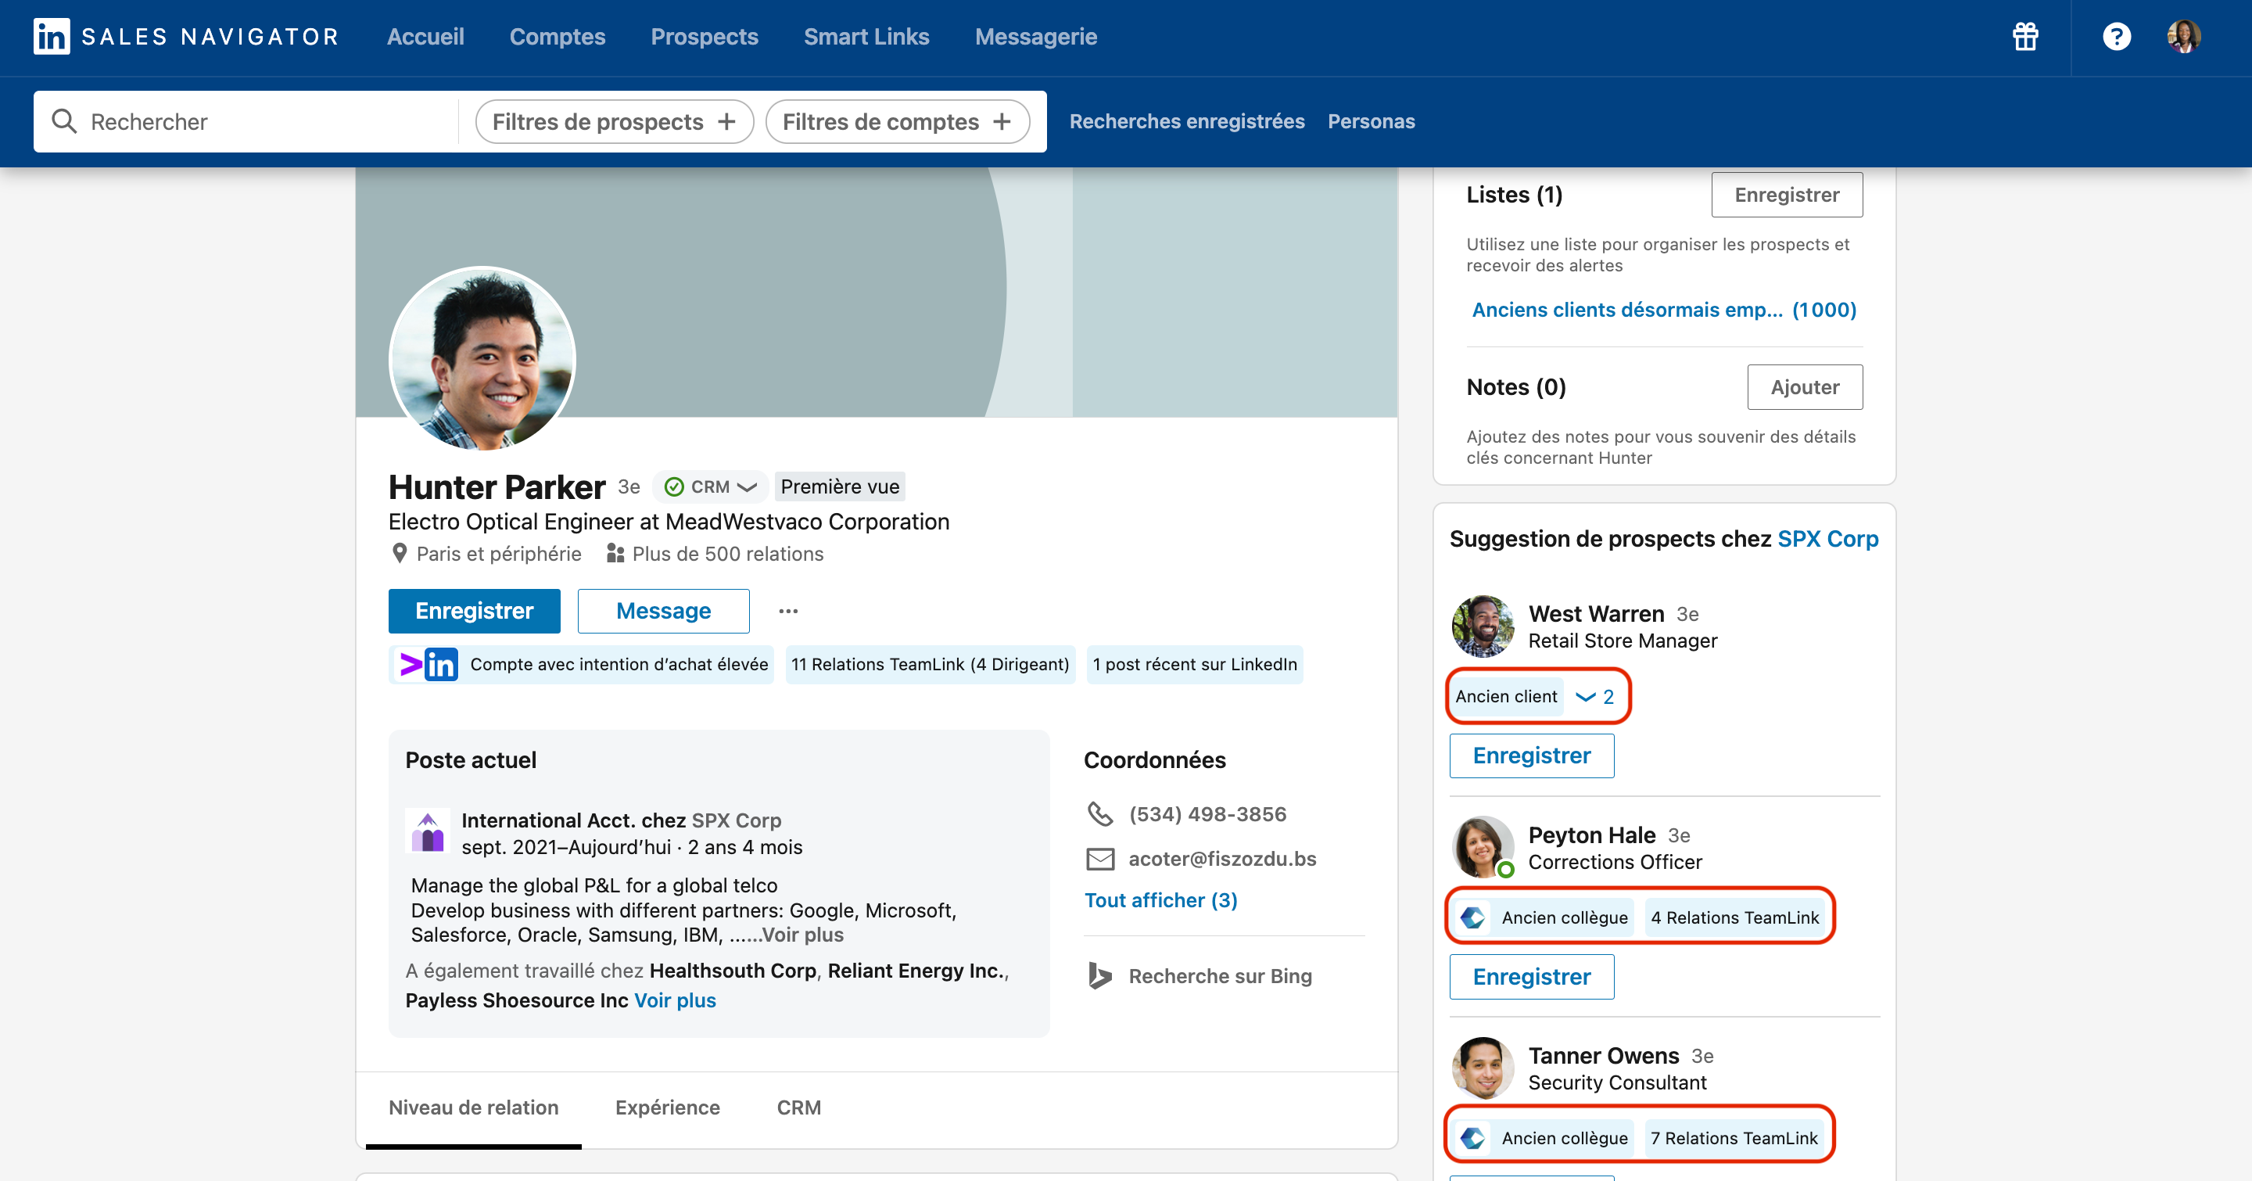Open Hunter Parker's profile photo
The width and height of the screenshot is (2252, 1181).
point(482,359)
